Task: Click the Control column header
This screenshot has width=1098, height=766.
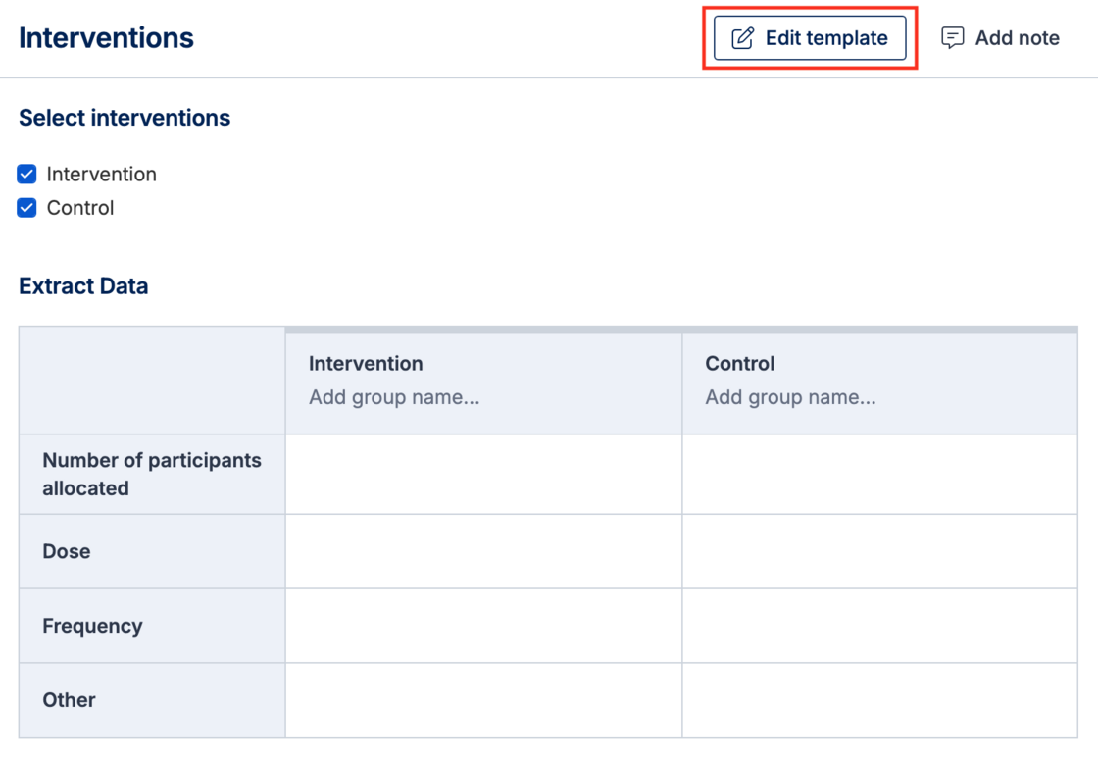Action: pyautogui.click(x=740, y=363)
